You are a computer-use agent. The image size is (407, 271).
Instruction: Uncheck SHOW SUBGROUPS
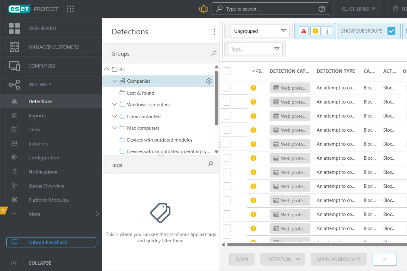tap(392, 30)
